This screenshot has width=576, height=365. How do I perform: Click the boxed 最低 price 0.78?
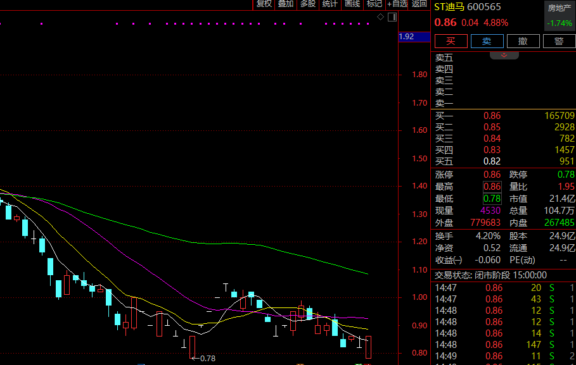pyautogui.click(x=492, y=199)
